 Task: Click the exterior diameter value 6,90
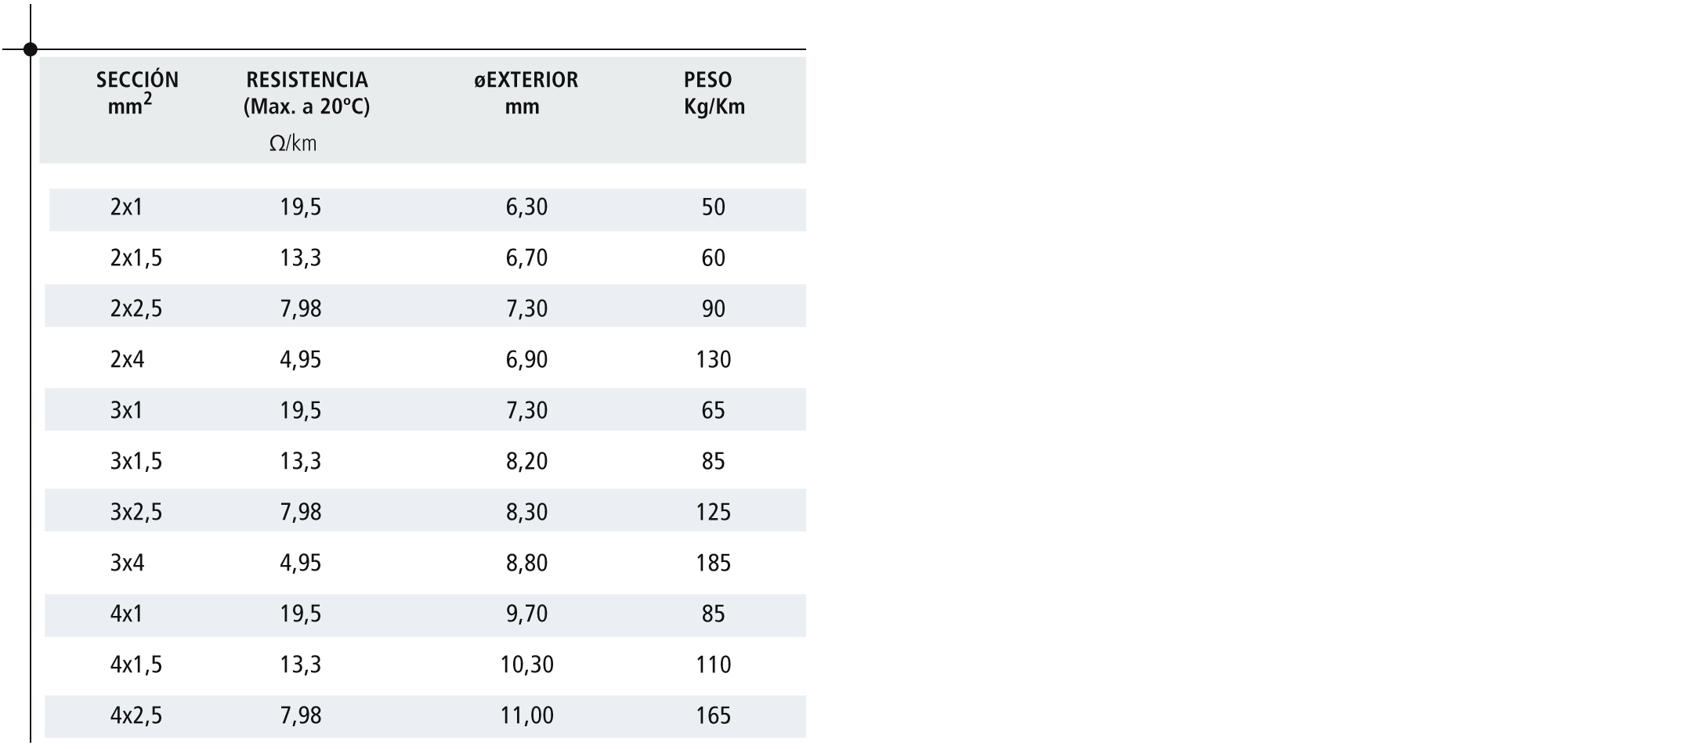pos(526,360)
